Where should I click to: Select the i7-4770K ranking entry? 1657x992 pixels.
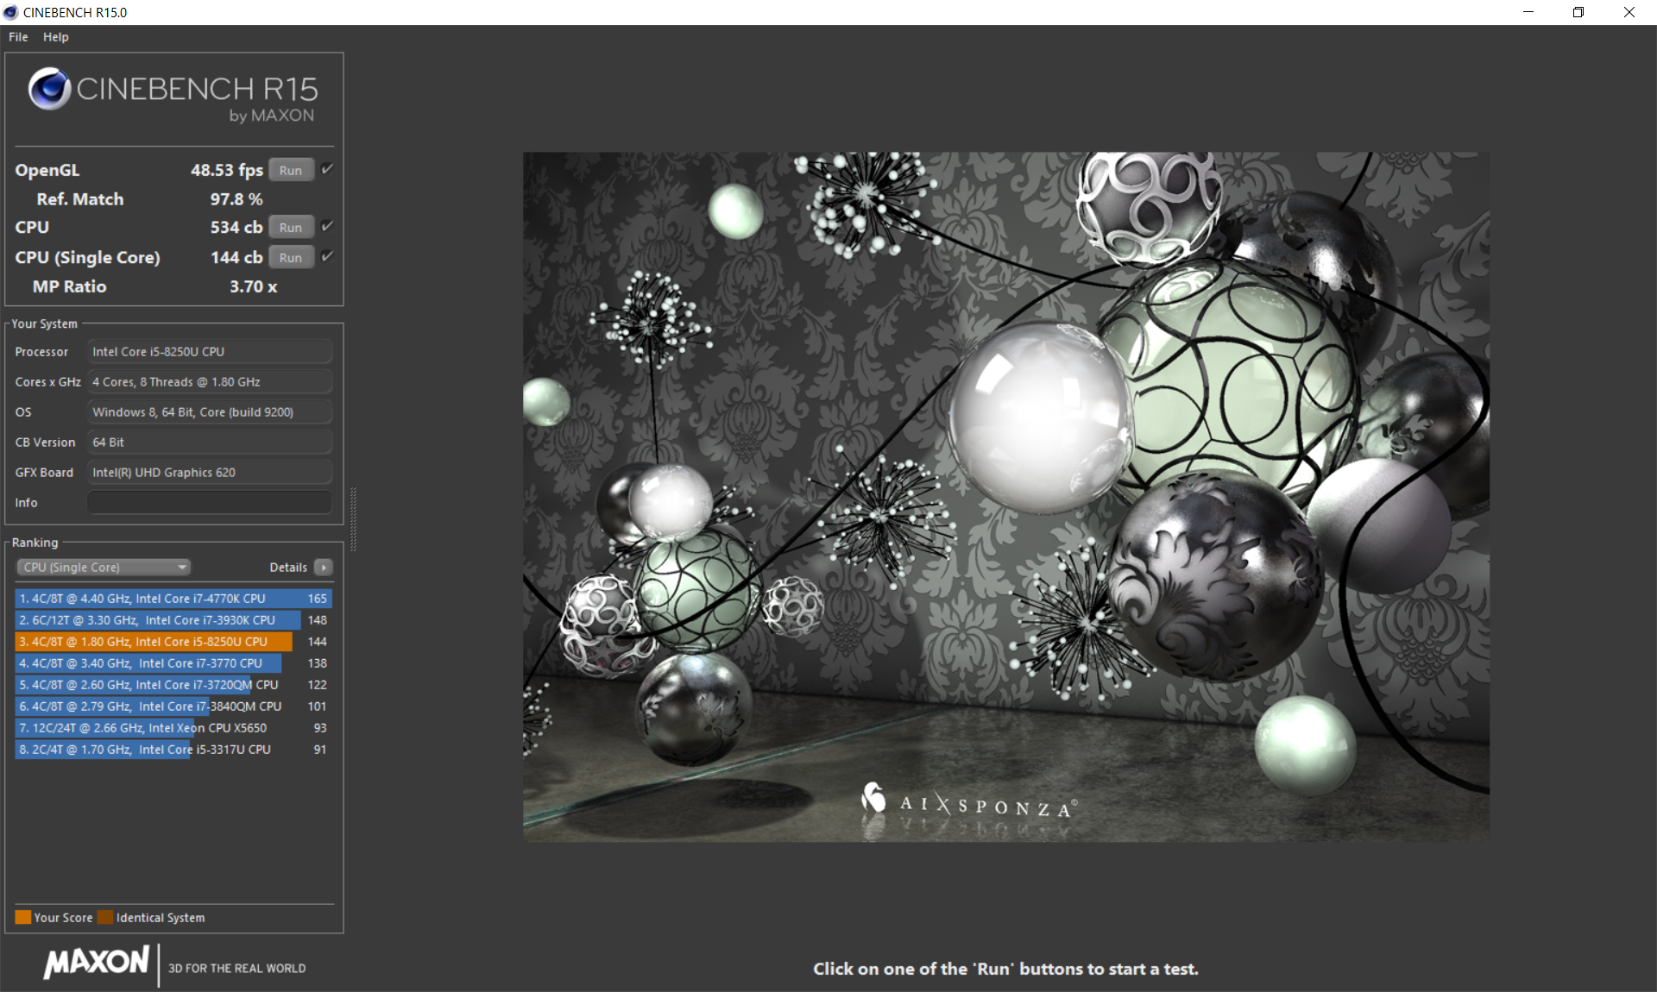point(173,599)
